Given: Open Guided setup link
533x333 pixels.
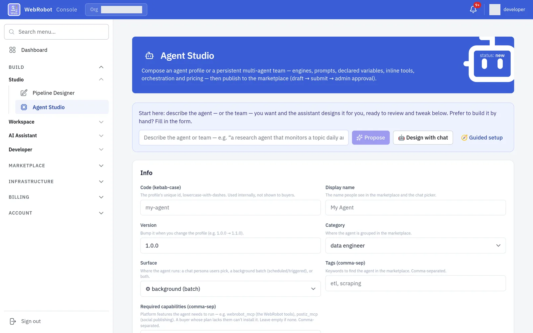Looking at the screenshot, I should pos(482,138).
